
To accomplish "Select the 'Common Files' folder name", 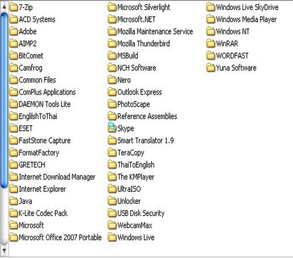I will [x=37, y=80].
